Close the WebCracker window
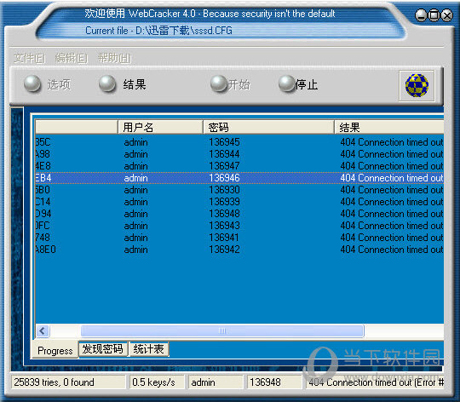This screenshot has height=402, width=460. pyautogui.click(x=447, y=15)
